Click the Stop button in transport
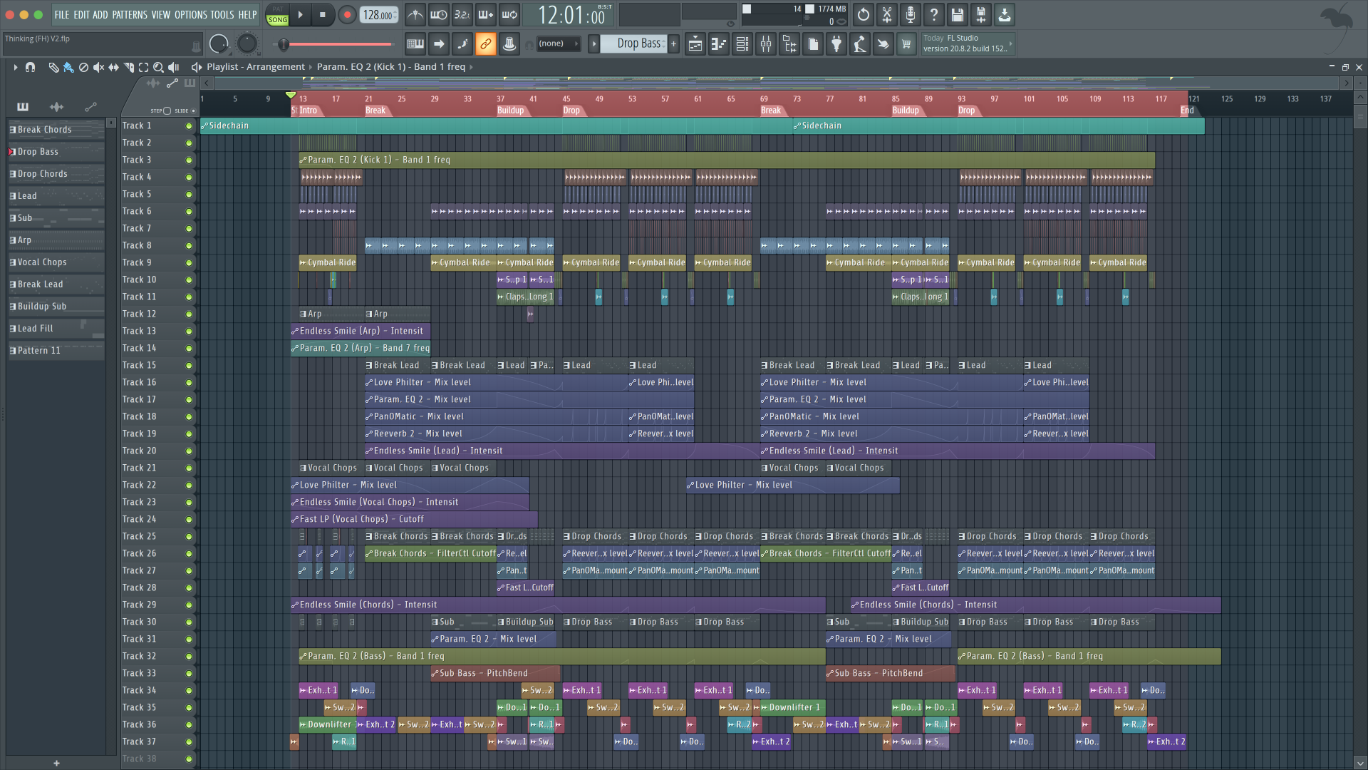 click(x=322, y=14)
